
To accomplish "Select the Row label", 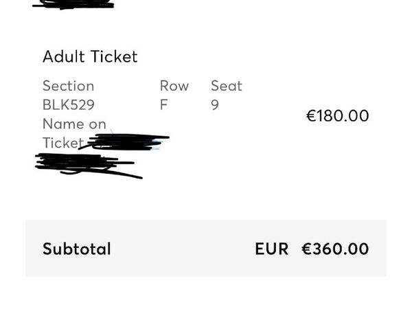I will click(174, 86).
